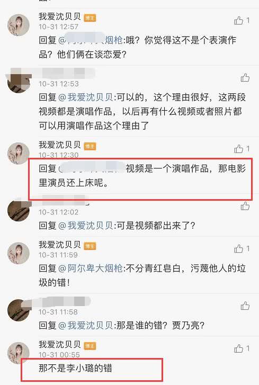Tap 我爱沈贝贝 avatar on the 00:55 comment
The image size is (259, 385).
click(19, 353)
